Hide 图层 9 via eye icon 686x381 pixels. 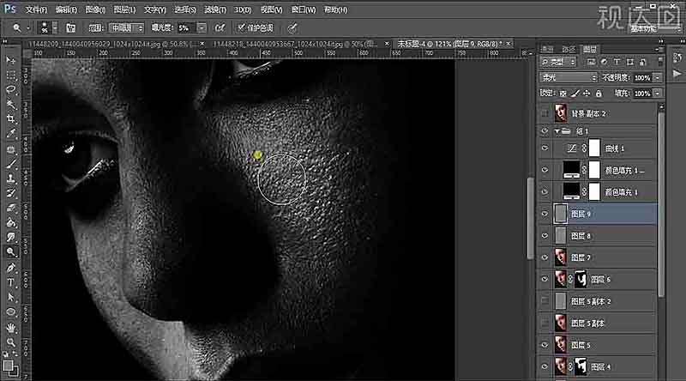545,214
